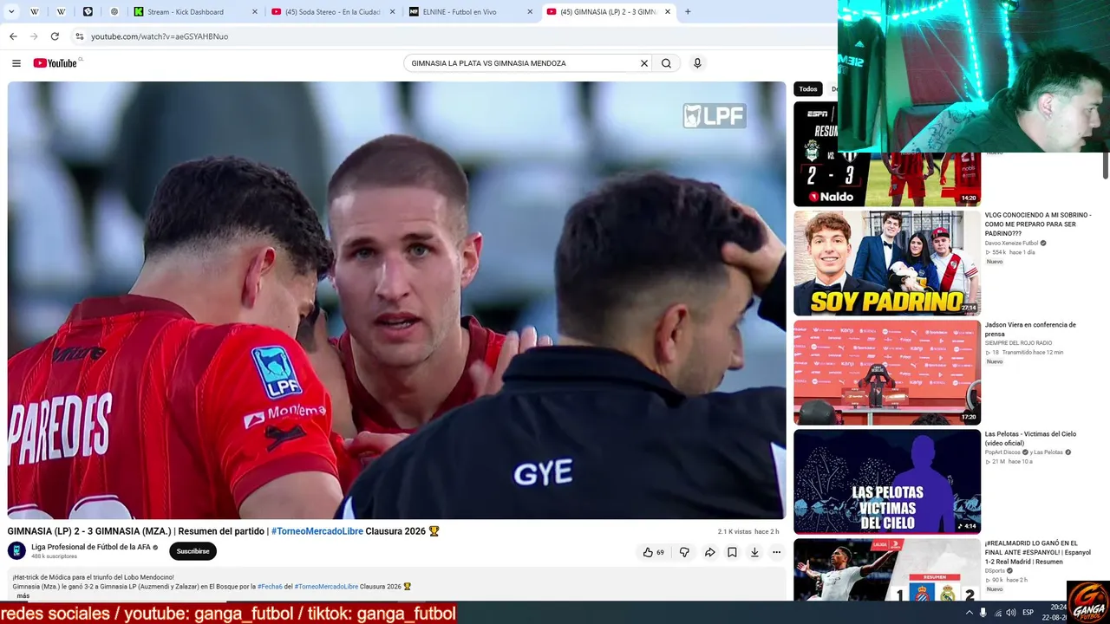
Task: Open the "Las Pelotas Victimas del Cielo" thumbnail
Action: pyautogui.click(x=887, y=482)
